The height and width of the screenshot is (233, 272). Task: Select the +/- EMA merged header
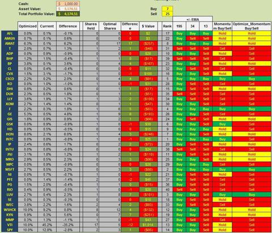point(193,19)
